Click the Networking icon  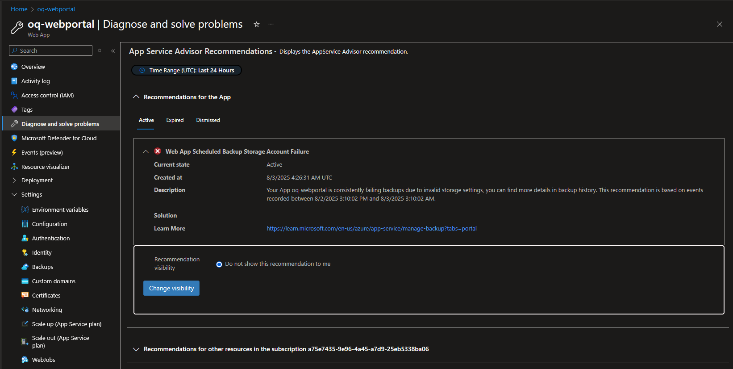25,310
